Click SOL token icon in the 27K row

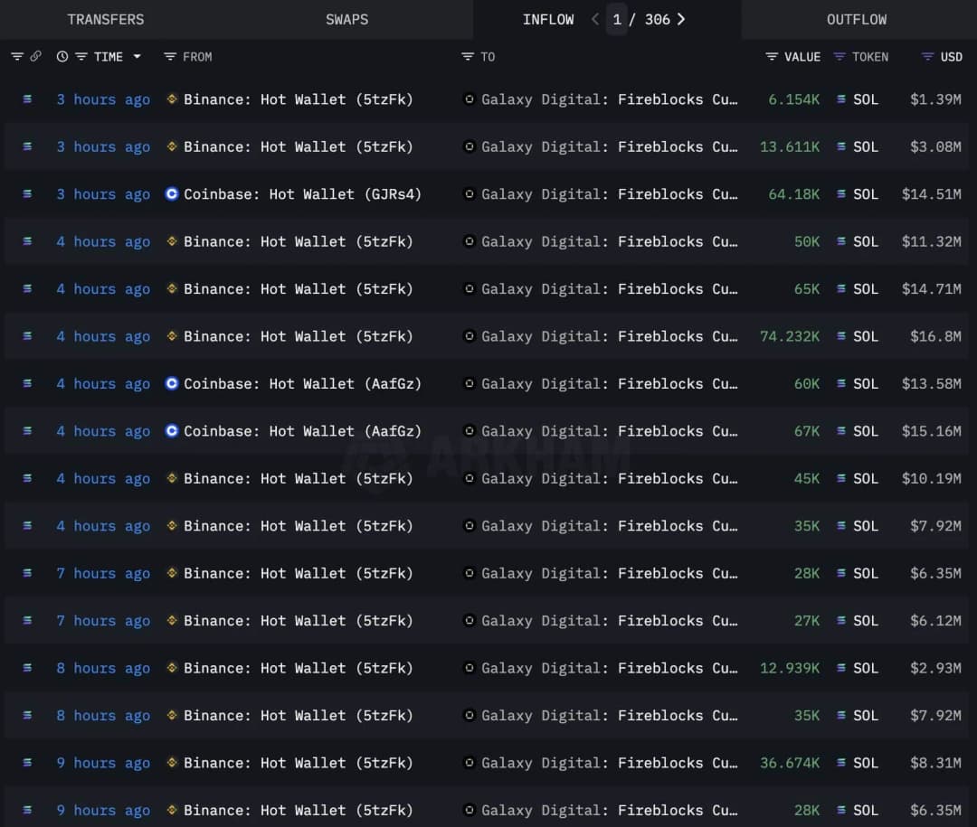[x=841, y=620]
